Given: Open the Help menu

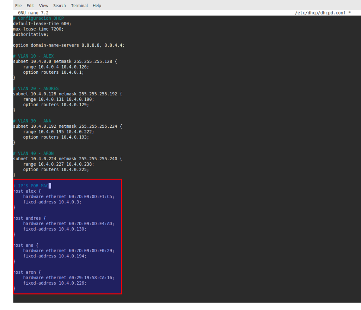Looking at the screenshot, I should pos(97,5).
